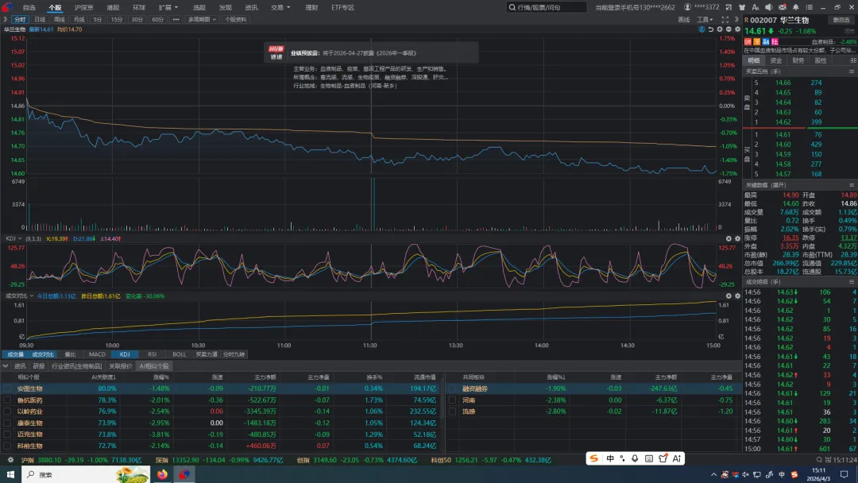Expand the 扩展 dropdown menu
The image size is (858, 483).
[168, 8]
